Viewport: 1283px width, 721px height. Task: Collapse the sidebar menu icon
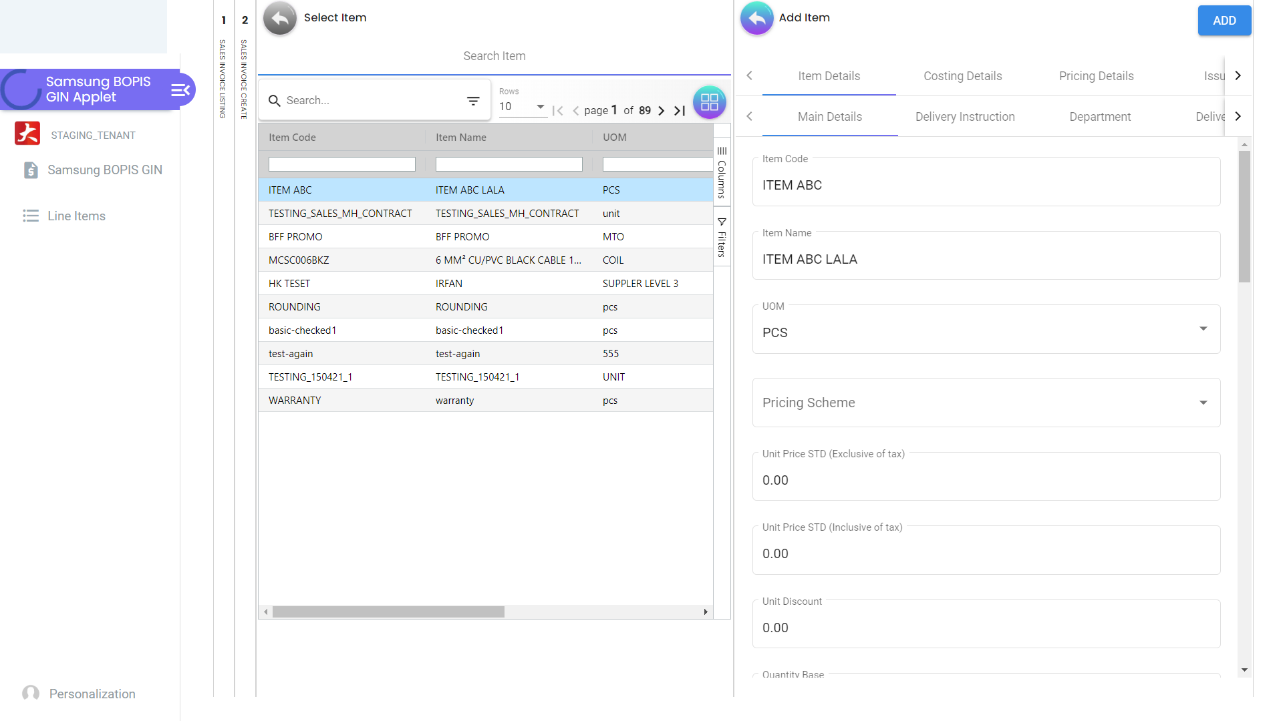point(180,89)
